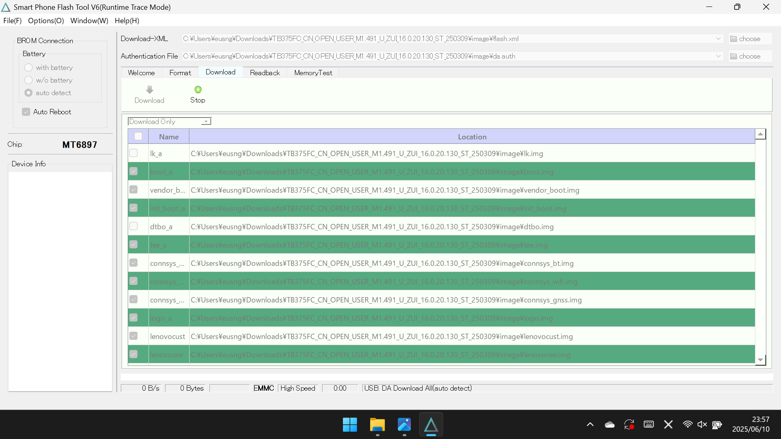Toggle the select-all checkbox in the list header
This screenshot has height=439, width=781.
[138, 136]
